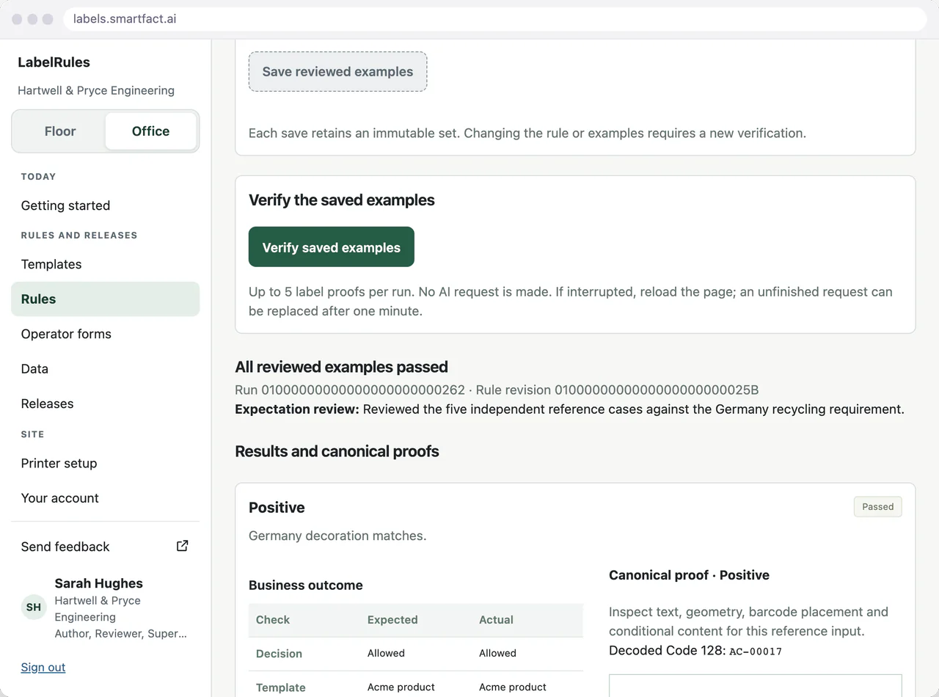Click the Positive result card heading
Screen dimensions: 939x697
tap(277, 508)
